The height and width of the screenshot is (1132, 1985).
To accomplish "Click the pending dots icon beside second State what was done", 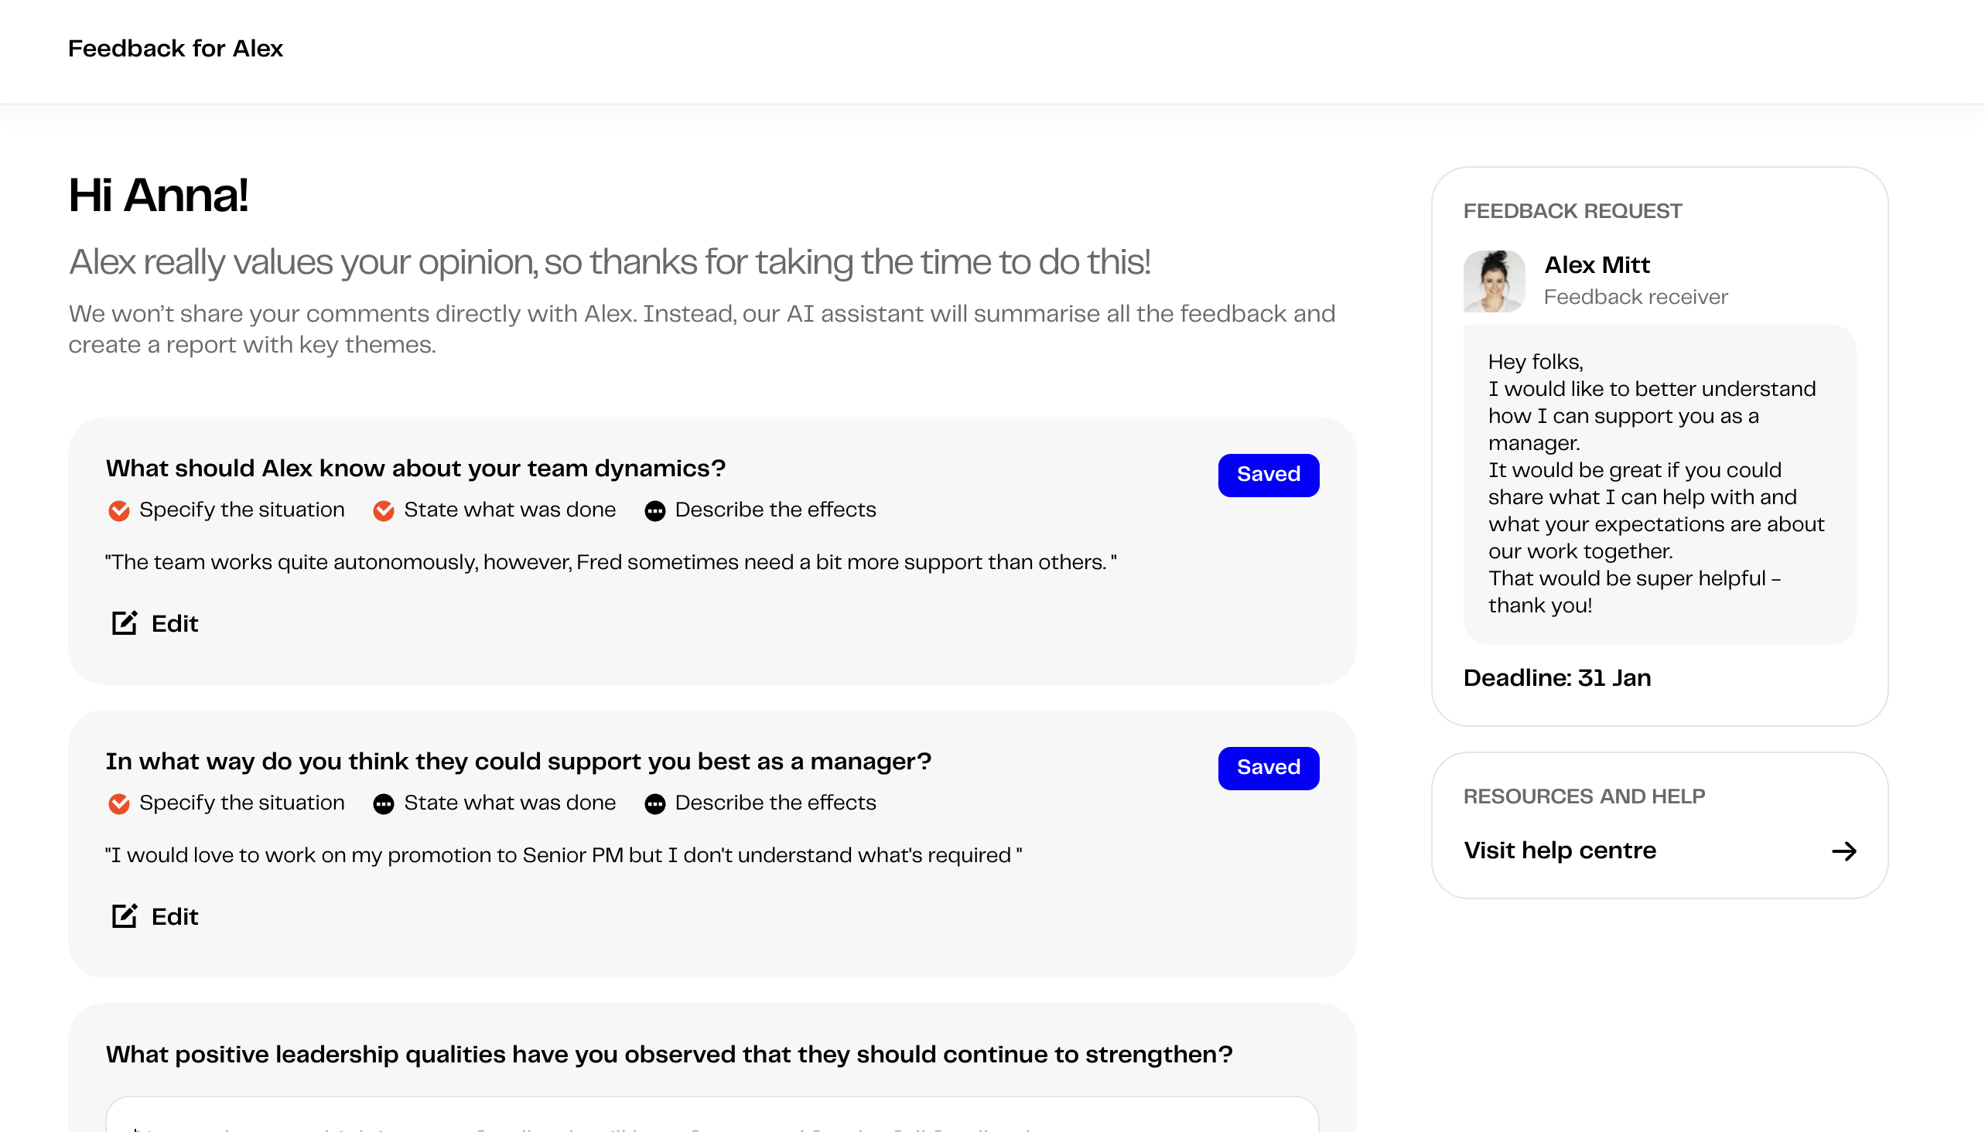I will click(x=384, y=804).
